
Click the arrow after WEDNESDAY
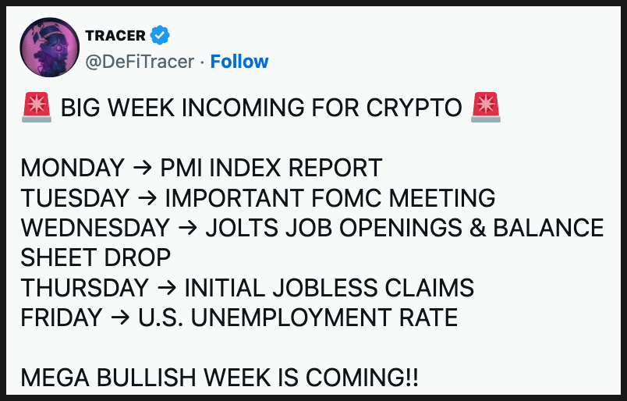click(187, 228)
